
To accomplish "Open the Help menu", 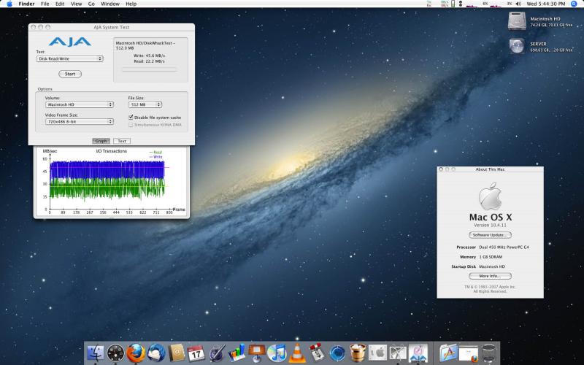I will [x=131, y=4].
